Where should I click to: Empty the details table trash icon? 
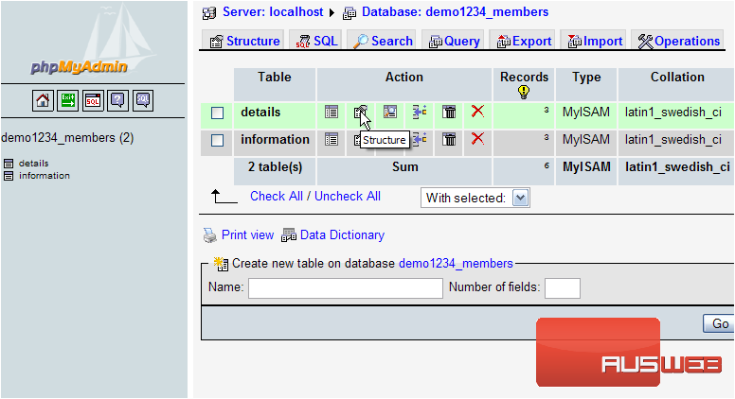[x=449, y=112]
